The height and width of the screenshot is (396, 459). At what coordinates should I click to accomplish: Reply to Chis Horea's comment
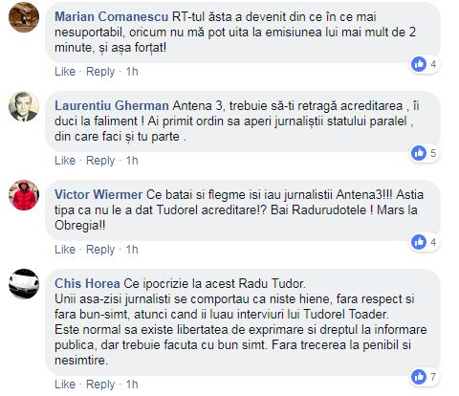click(100, 385)
